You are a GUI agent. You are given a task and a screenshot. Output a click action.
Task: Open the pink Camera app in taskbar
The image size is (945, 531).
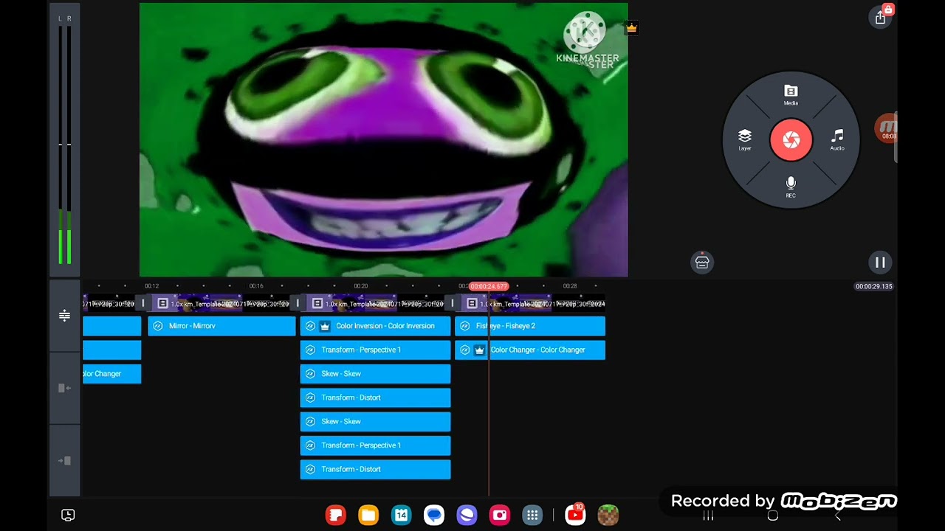500,515
